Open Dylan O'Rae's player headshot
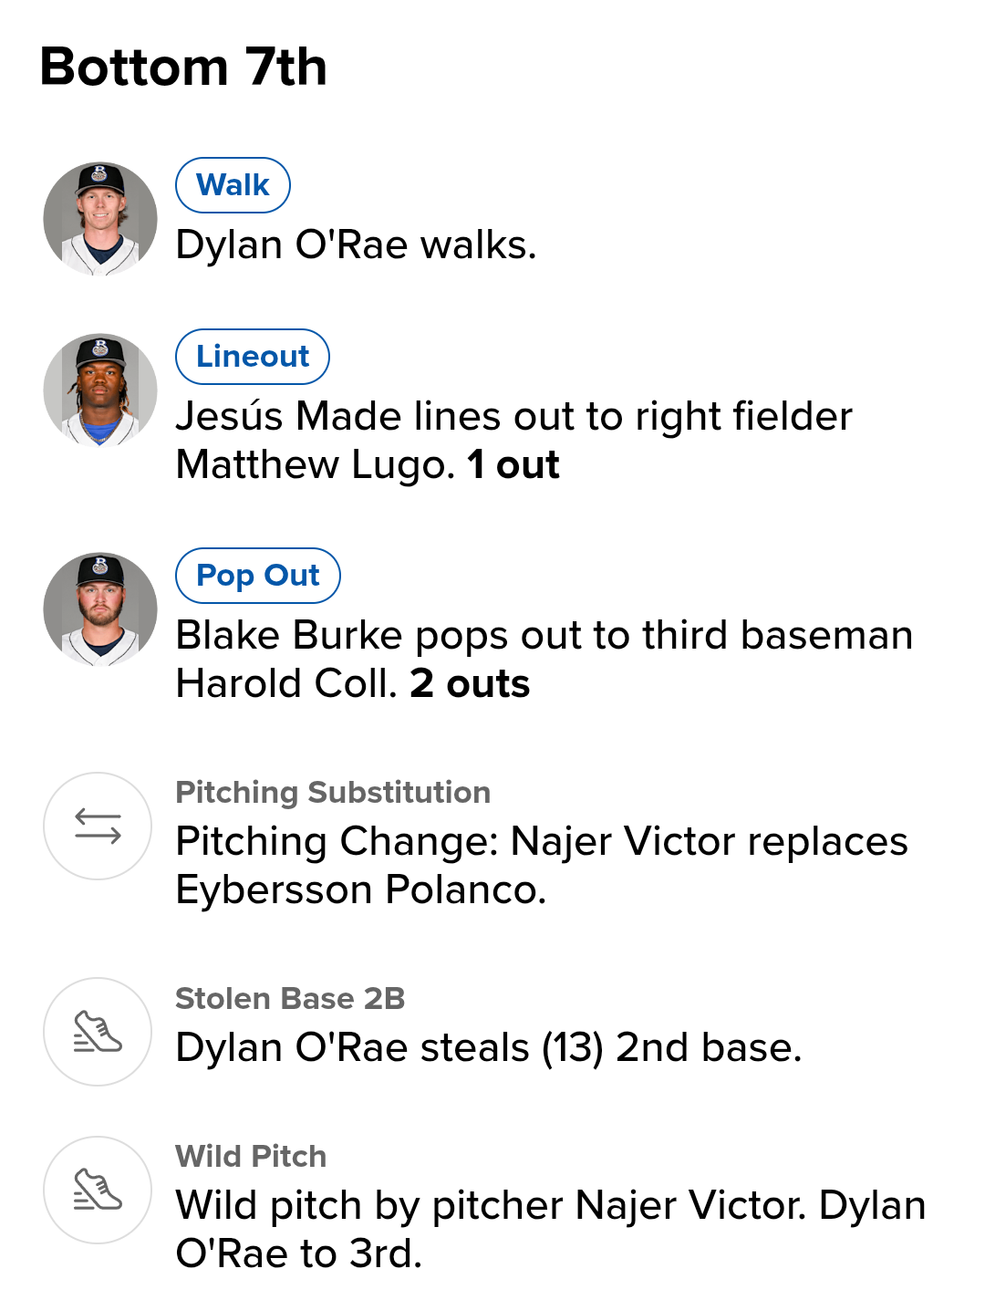The width and height of the screenshot is (985, 1300). (100, 219)
